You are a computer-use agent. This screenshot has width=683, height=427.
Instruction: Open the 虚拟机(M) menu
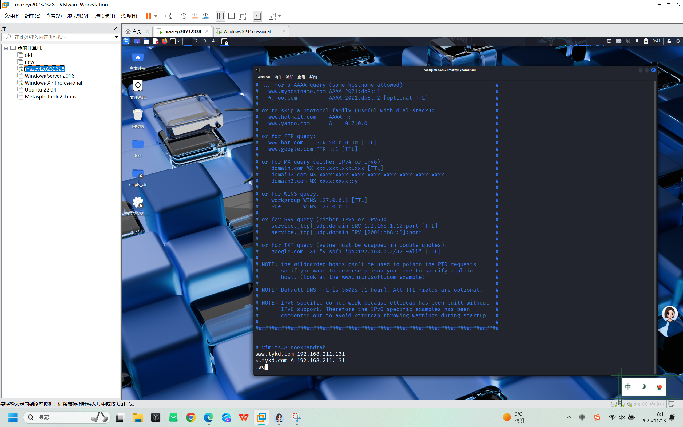point(78,16)
